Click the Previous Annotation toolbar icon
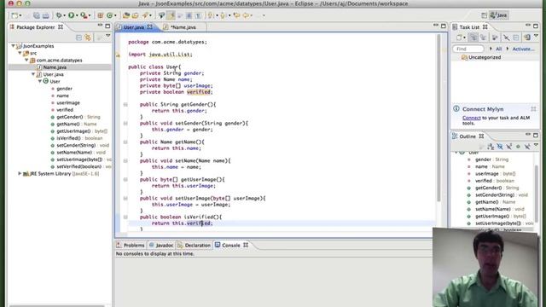Image resolution: width=546 pixels, height=307 pixels. (223, 15)
